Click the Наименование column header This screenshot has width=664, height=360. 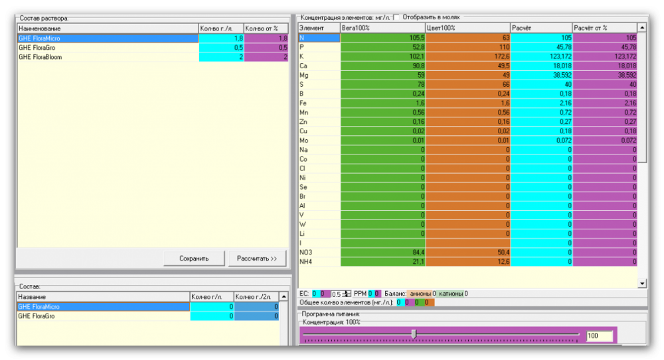tap(108, 29)
